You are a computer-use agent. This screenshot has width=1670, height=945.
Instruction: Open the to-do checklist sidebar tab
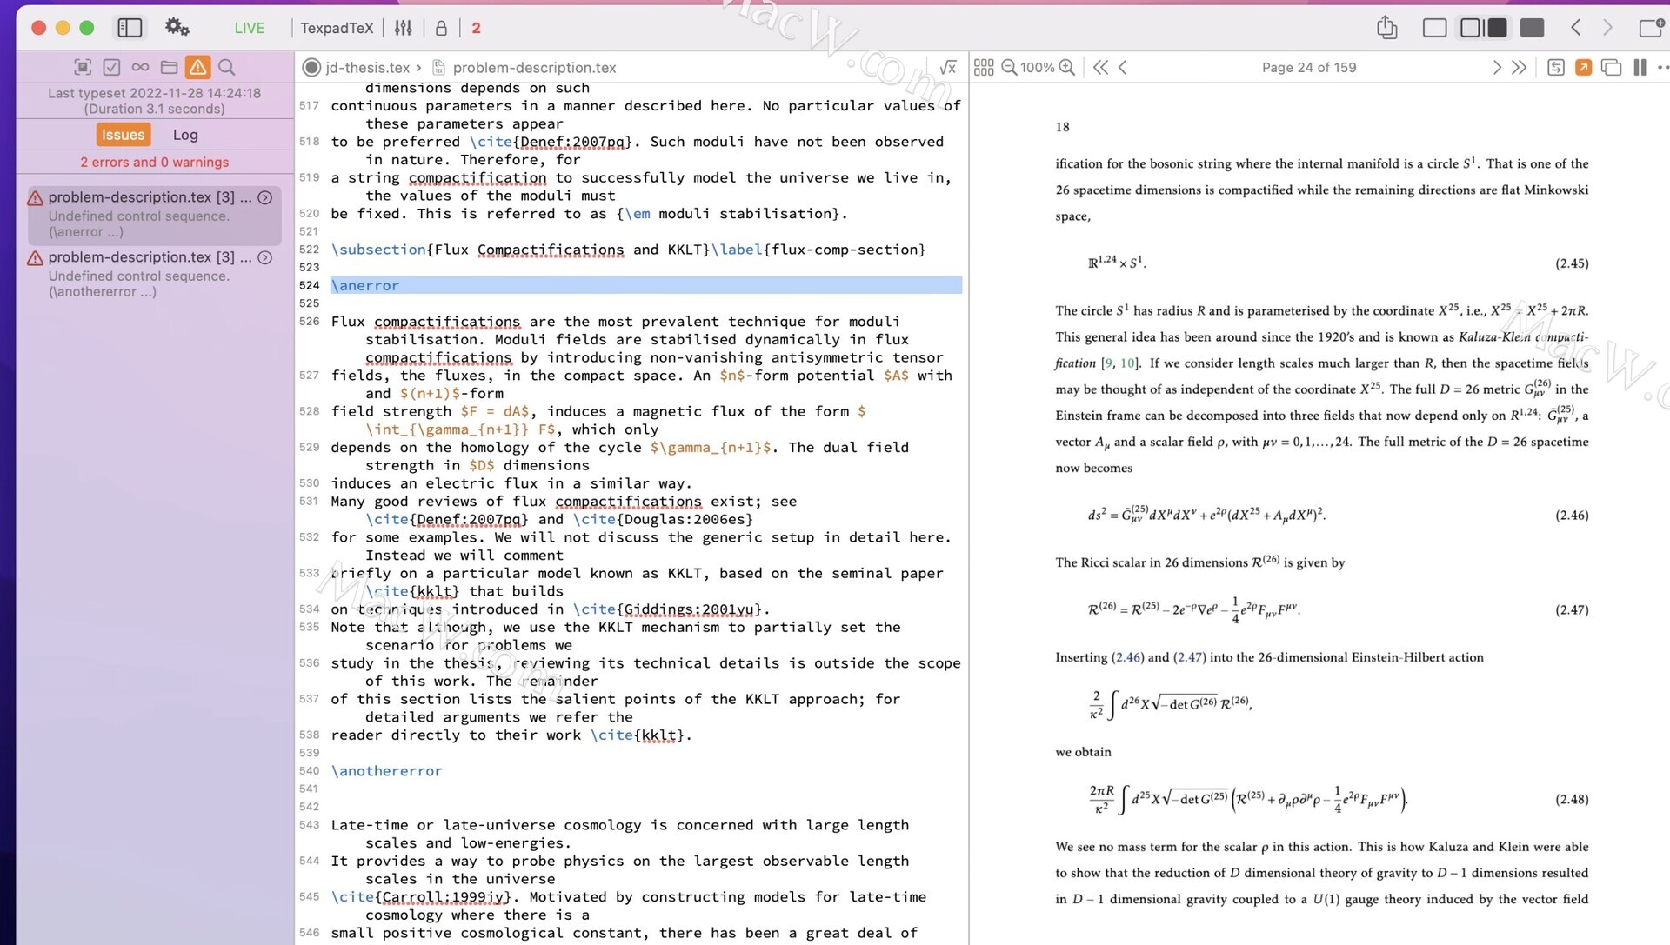[111, 67]
